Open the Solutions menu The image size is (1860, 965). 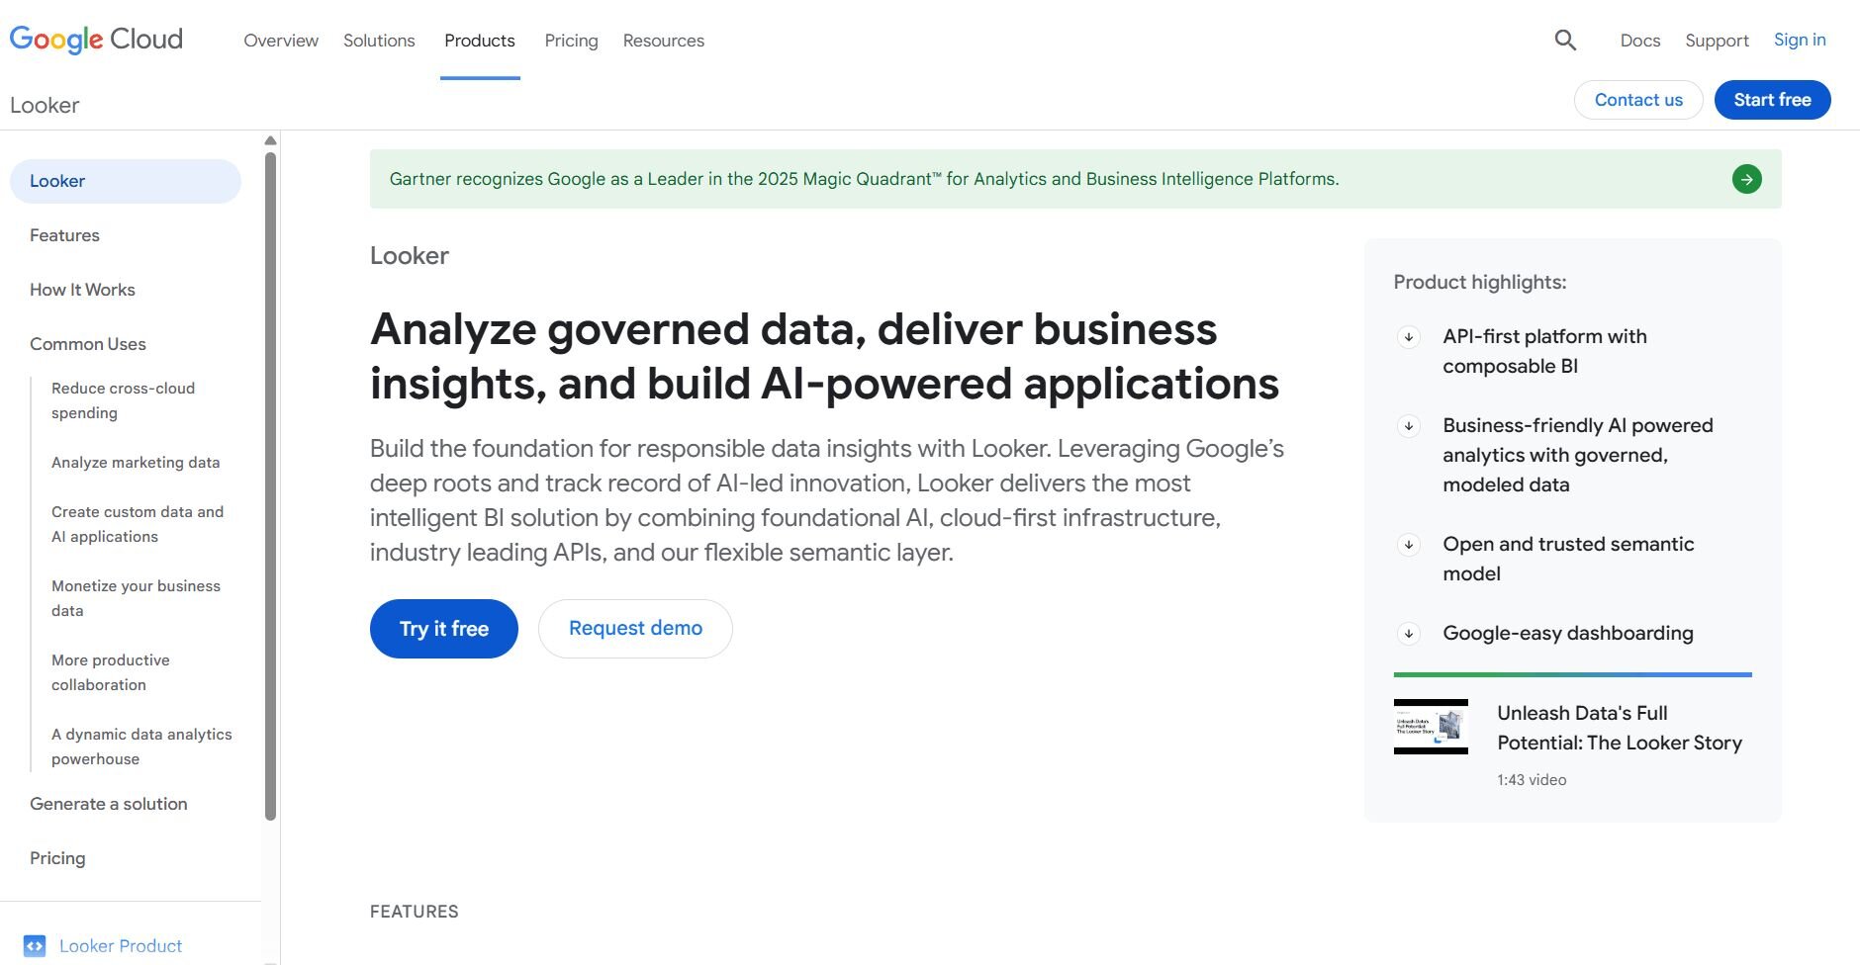pyautogui.click(x=379, y=41)
